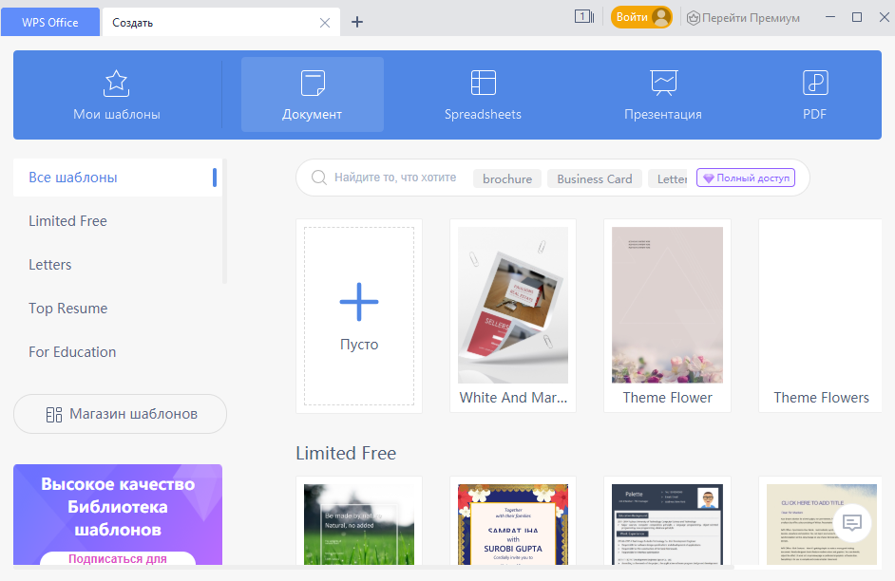Open the Магазин шаблонов template store

coord(120,414)
